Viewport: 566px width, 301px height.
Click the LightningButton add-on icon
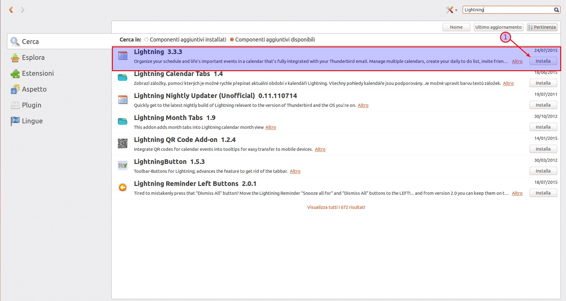[123, 165]
